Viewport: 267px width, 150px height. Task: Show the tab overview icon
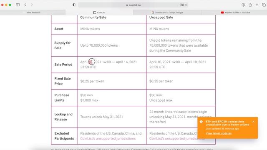[x=264, y=5]
